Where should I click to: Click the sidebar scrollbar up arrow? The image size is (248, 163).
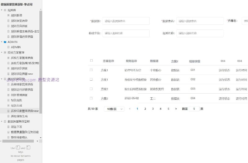pyautogui.click(x=41, y=10)
